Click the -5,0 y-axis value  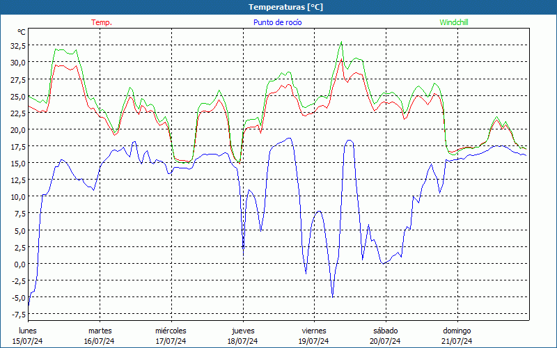pyautogui.click(x=19, y=298)
